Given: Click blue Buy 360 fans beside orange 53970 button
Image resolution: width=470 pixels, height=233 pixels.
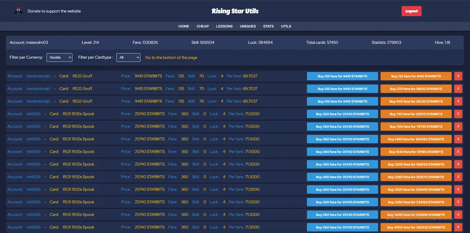Looking at the screenshot, I should pyautogui.click(x=342, y=114).
